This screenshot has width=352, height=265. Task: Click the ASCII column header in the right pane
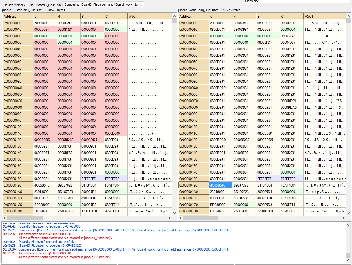coord(325,17)
